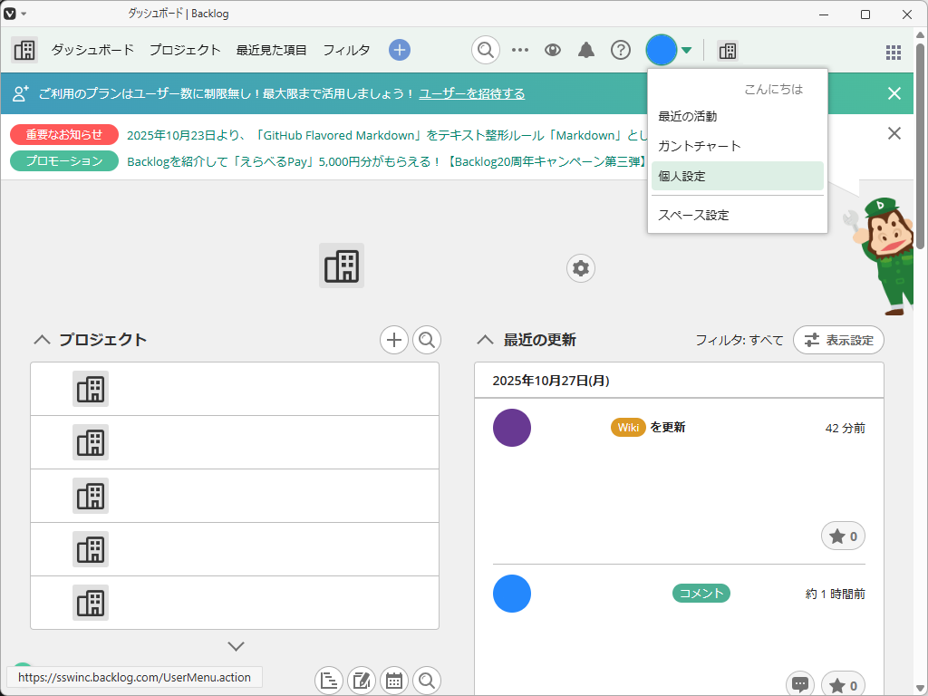
Task: Collapse the 最近の更新 section
Action: [x=486, y=340]
